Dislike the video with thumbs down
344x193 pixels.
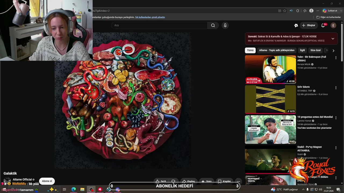click(173, 181)
